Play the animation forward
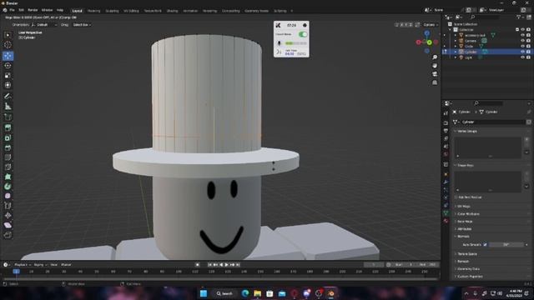Viewport: 534px width, 300px height. 226,265
